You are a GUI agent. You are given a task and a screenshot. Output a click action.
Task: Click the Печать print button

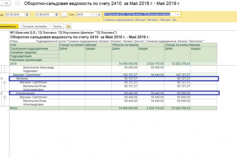[x=57, y=26]
